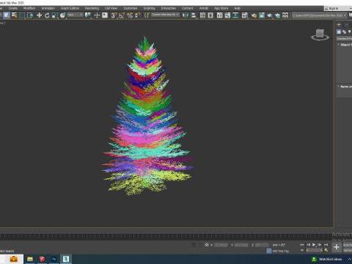The image size is (352, 264).
Task: Toggle Window/Crossing selection mode
Action: click(30, 15)
